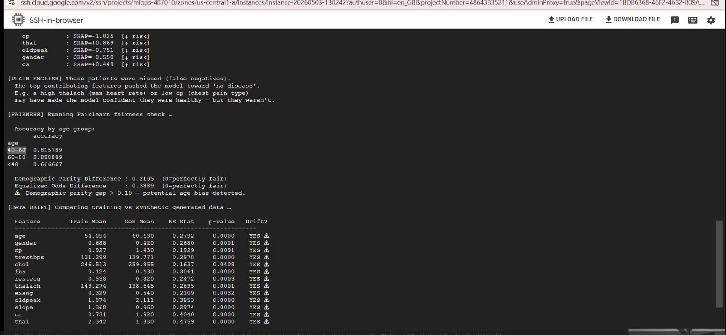Image resolution: width=726 pixels, height=335 pixels.
Task: Click the drift warning icon in cp row
Action: pyautogui.click(x=266, y=251)
